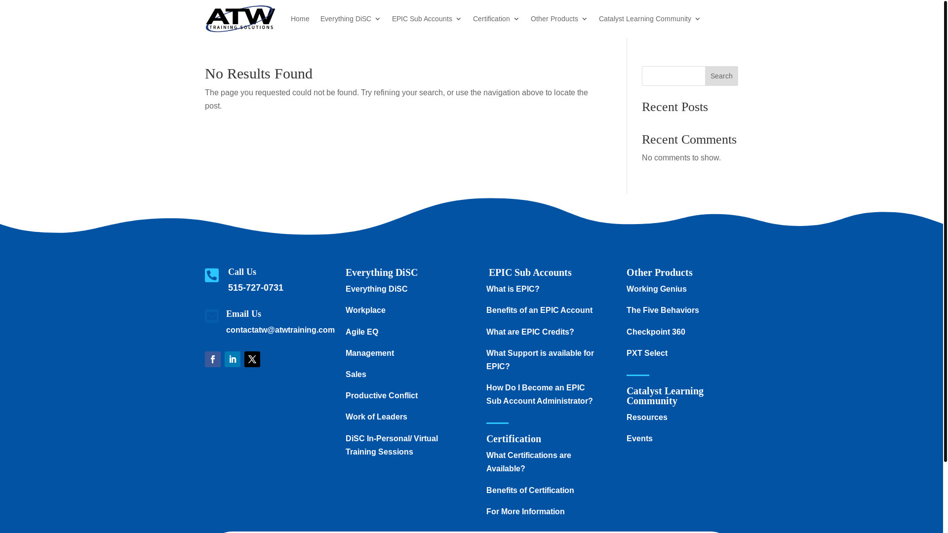Viewport: 948px width, 533px height.
Task: Click the footer EPIC Sub Accounts heading
Action: click(530, 272)
